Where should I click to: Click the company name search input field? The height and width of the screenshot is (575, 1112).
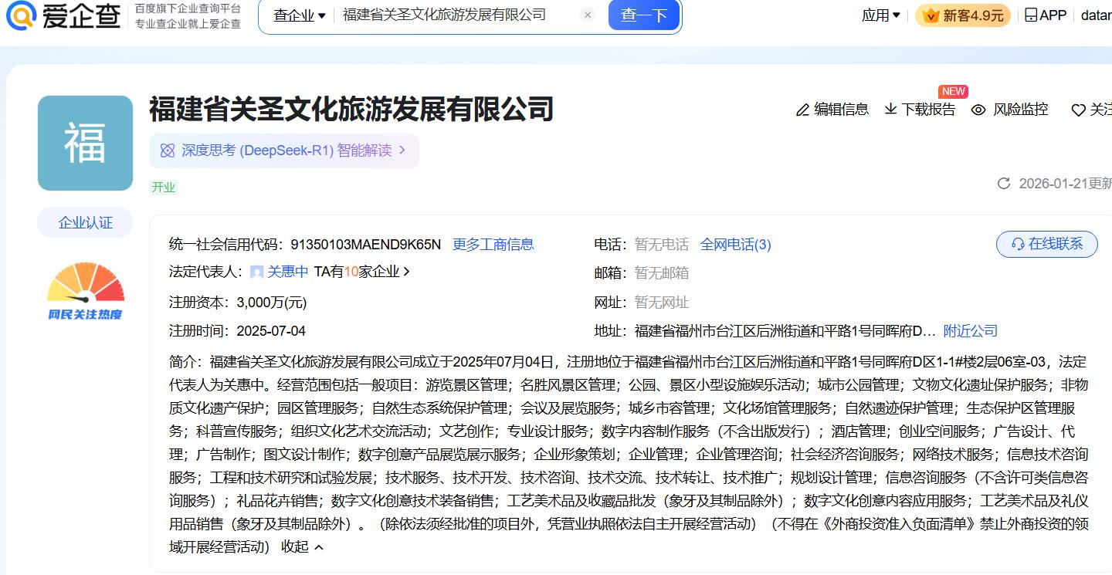coord(456,15)
